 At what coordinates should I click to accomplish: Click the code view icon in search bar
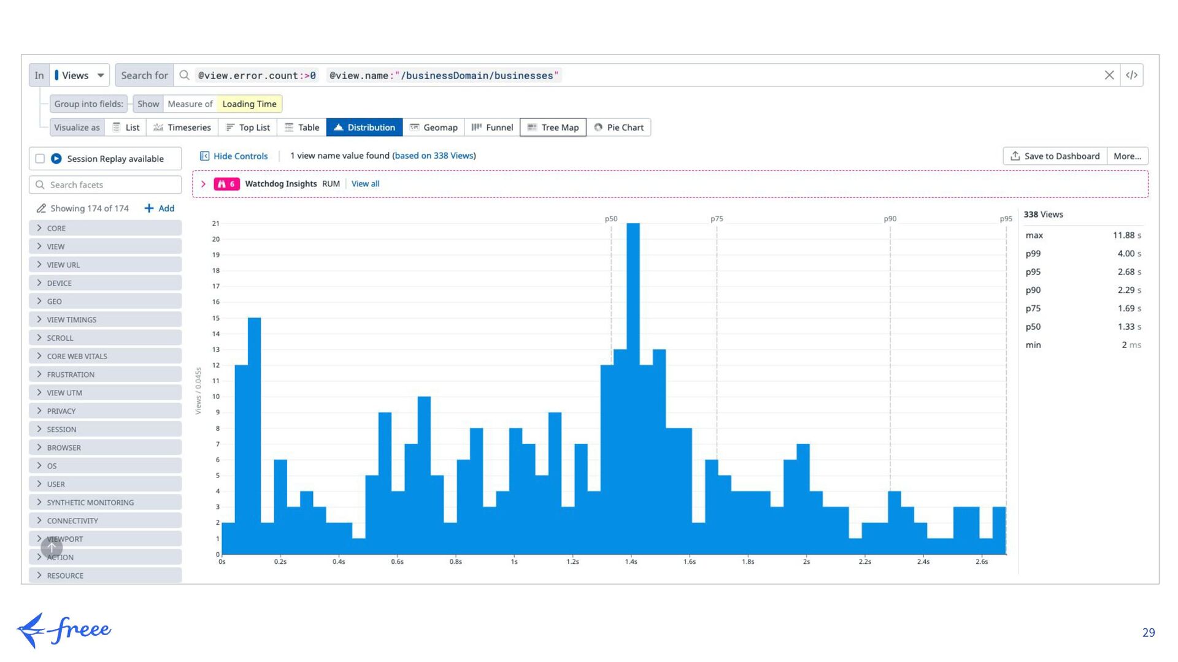click(x=1131, y=75)
